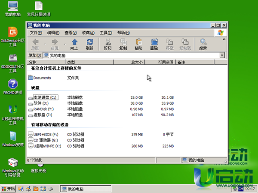Click the 前进 forward toolbar button
Screen dimensions: 258x193
tap(55, 44)
